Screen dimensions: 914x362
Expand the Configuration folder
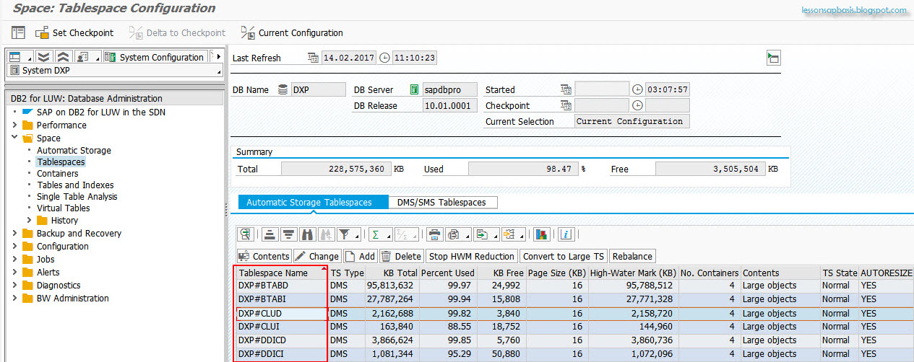pyautogui.click(x=16, y=246)
